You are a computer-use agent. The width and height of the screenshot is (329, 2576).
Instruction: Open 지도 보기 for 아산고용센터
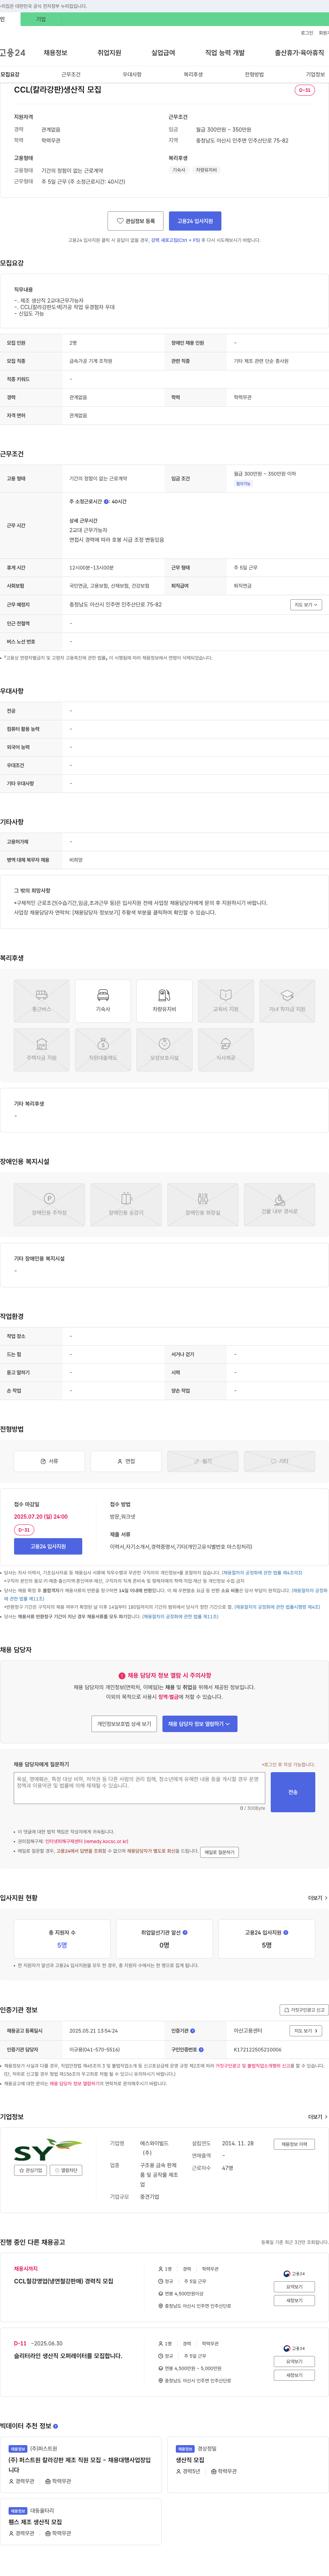(306, 2031)
